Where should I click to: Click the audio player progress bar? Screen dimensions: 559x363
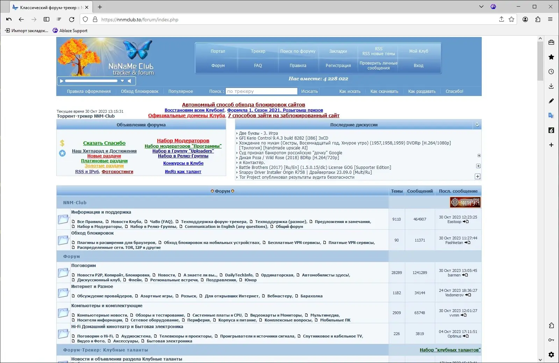(x=91, y=81)
